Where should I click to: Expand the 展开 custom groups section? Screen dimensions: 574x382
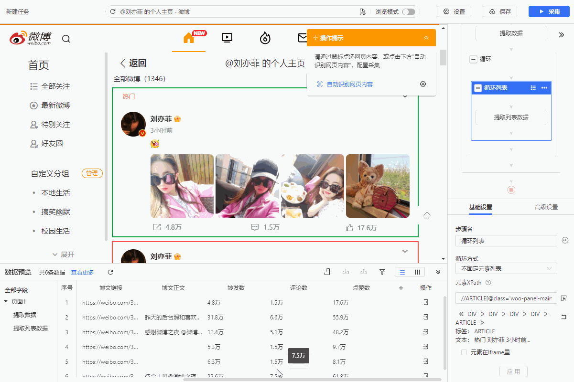(x=63, y=255)
